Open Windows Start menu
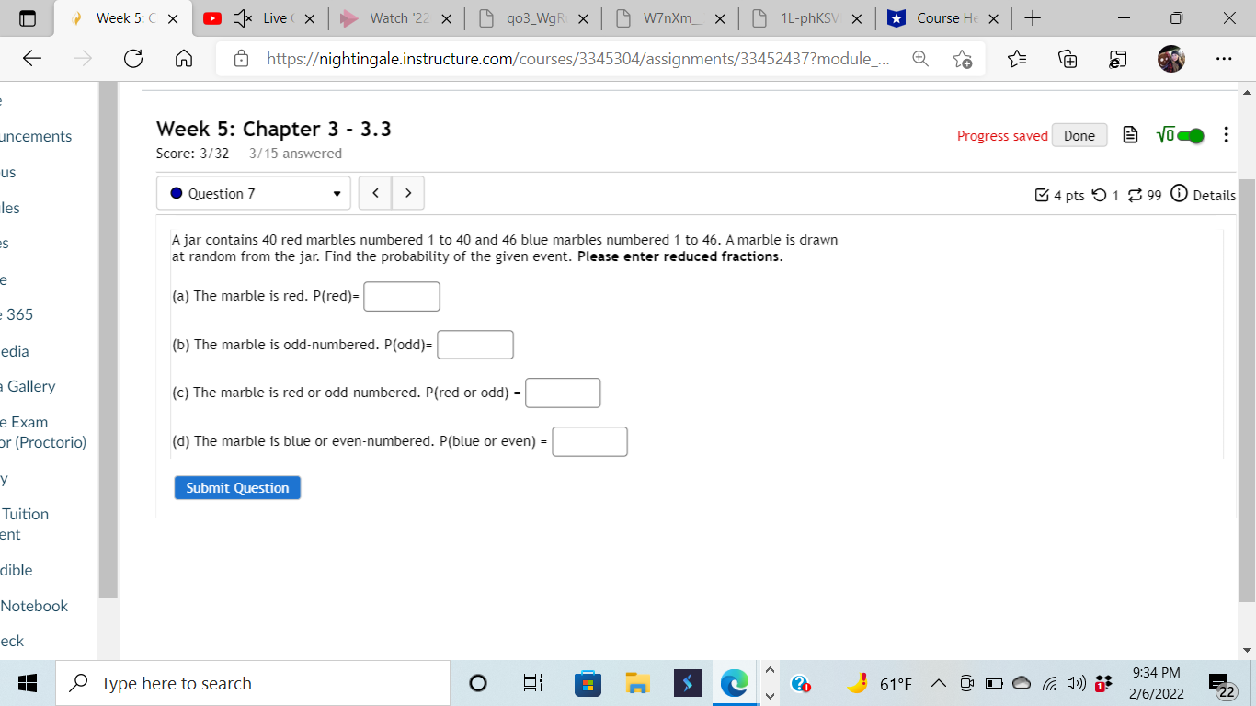Image resolution: width=1256 pixels, height=706 pixels. (x=28, y=683)
